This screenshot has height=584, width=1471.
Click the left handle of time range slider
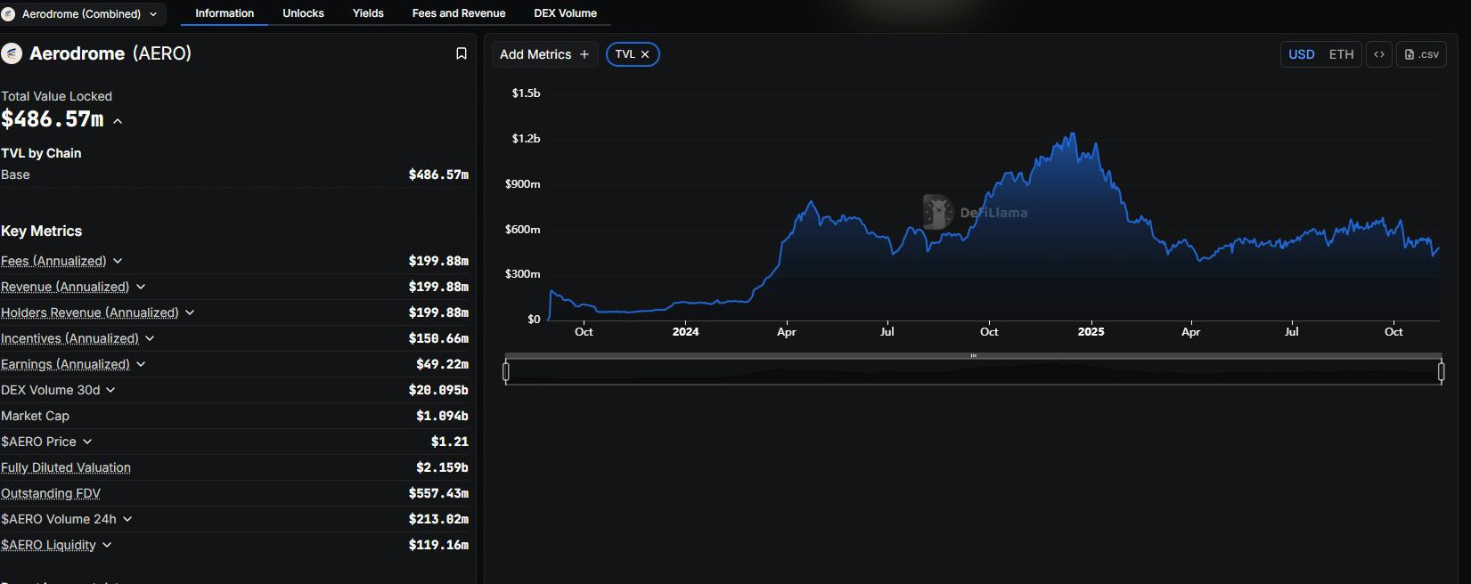(506, 371)
